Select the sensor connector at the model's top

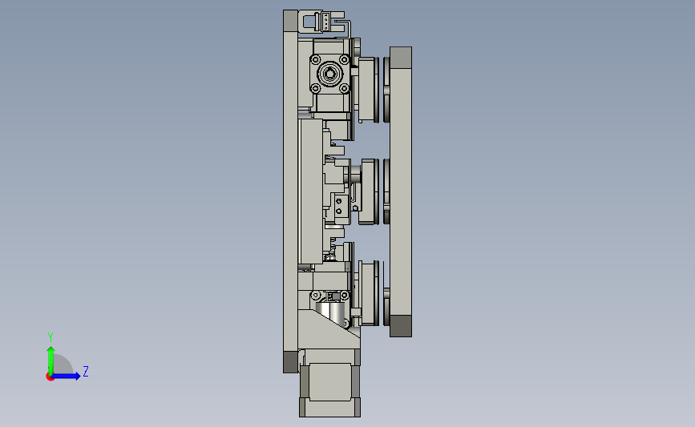(x=324, y=22)
